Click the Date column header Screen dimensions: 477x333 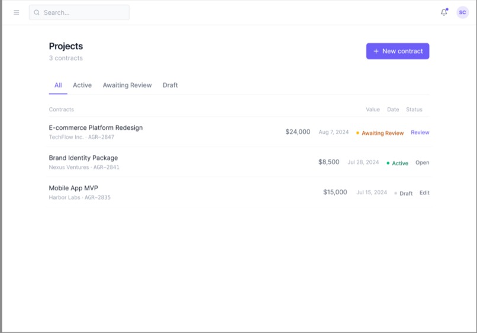click(393, 110)
